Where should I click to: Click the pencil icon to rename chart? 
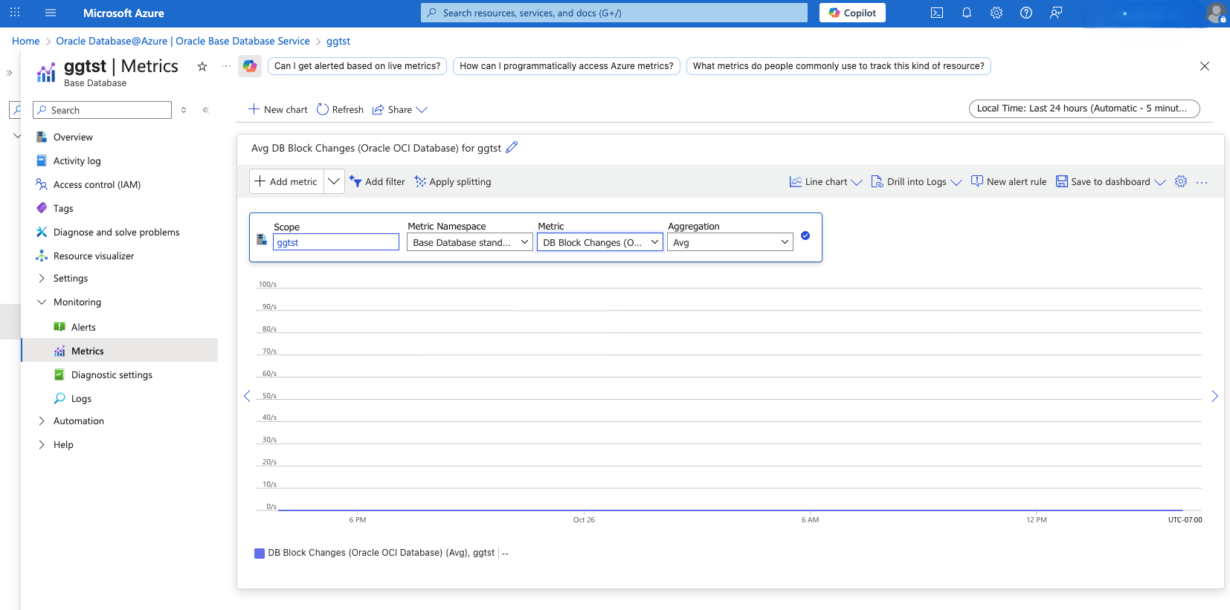(x=512, y=147)
